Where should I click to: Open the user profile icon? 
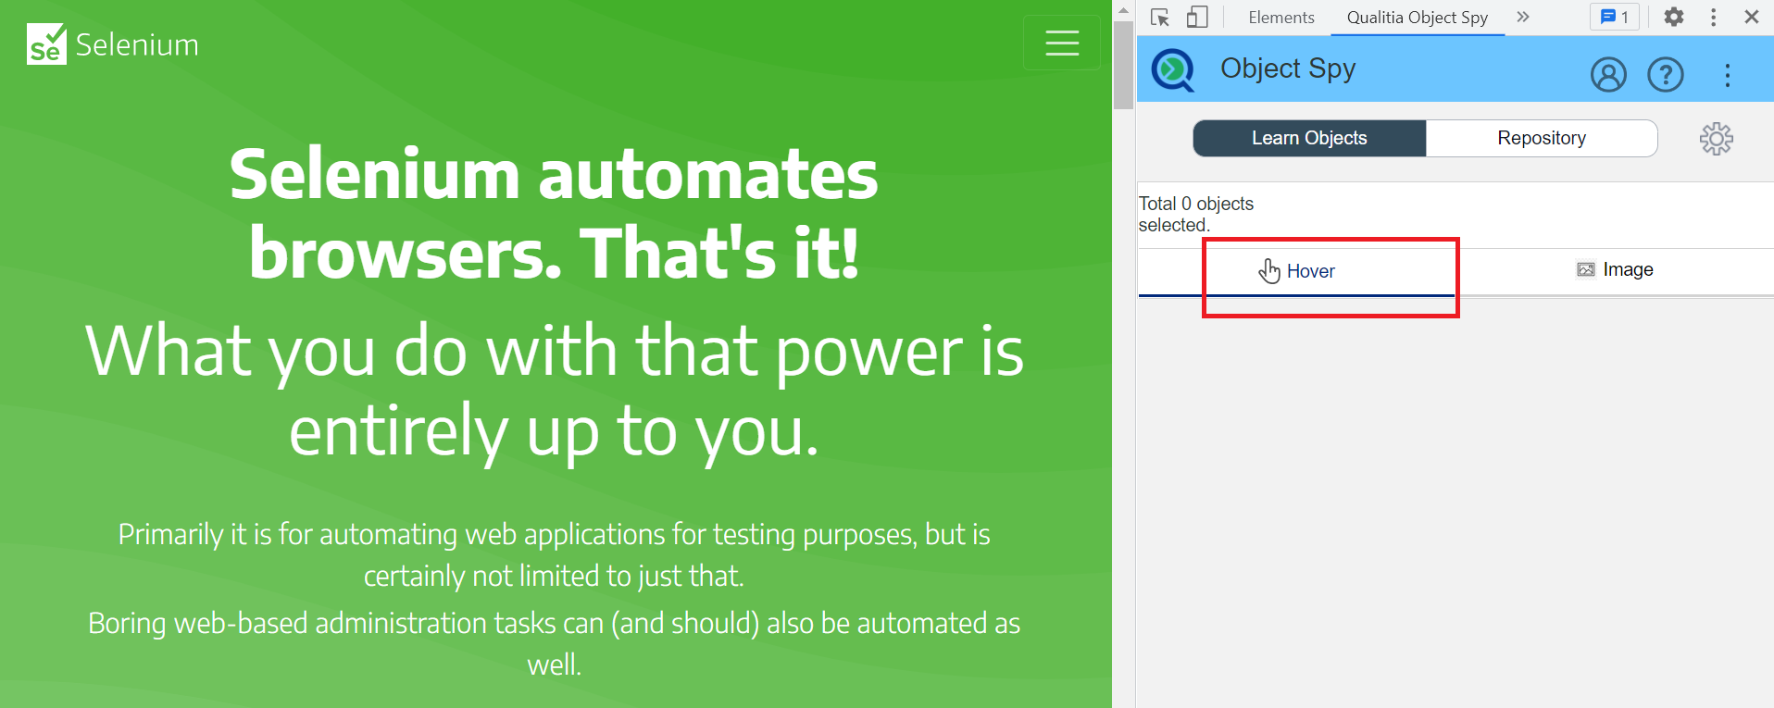pyautogui.click(x=1608, y=74)
